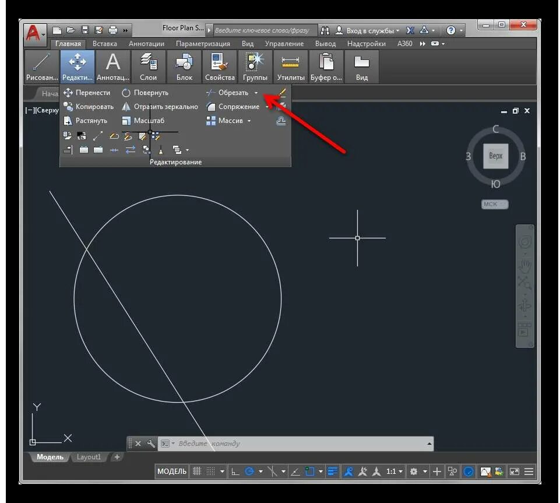560x503 pixels.
Task: Expand command line history arrow
Action: (429, 444)
